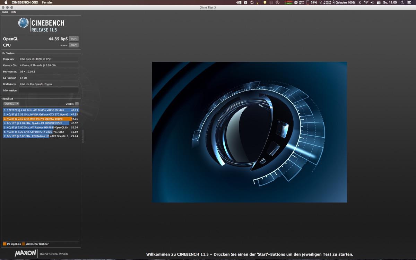Click the memory usage monitor in menu bar
The height and width of the screenshot is (260, 416).
tap(324, 2)
